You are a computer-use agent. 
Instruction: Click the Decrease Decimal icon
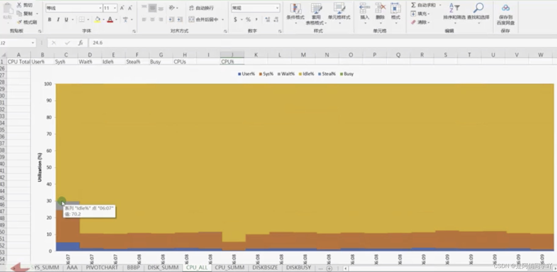276,20
